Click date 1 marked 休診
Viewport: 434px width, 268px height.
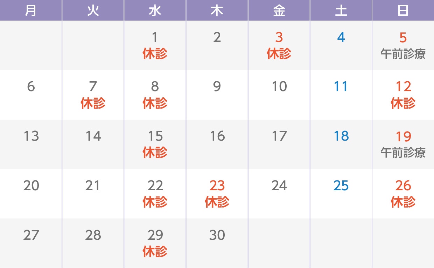coord(155,45)
